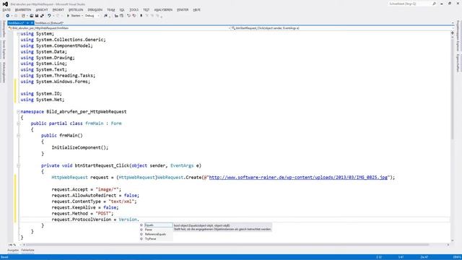
Task: Open the BEARBEITEN menu
Action: [23, 9]
